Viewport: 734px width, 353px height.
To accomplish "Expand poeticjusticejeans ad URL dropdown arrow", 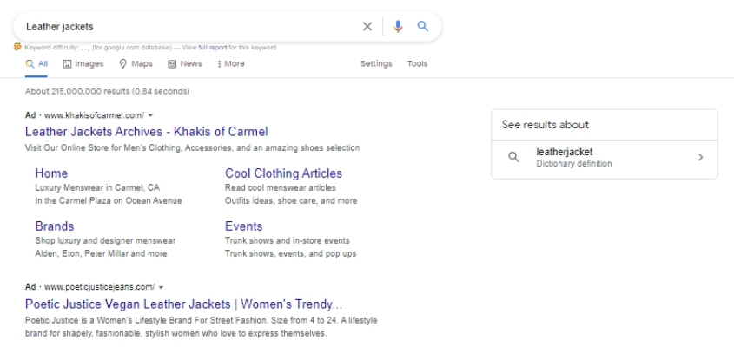I will [x=161, y=286].
